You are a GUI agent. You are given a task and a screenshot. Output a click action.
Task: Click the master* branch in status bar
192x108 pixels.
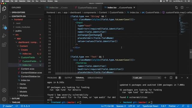(8, 106)
